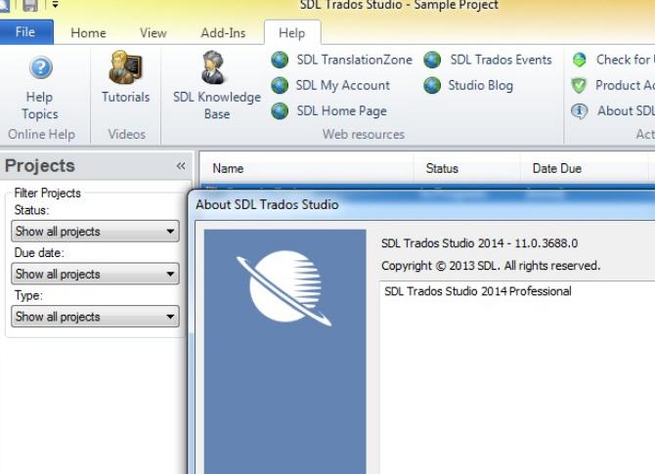
Task: Switch to the Home ribbon tab
Action: pyautogui.click(x=88, y=32)
